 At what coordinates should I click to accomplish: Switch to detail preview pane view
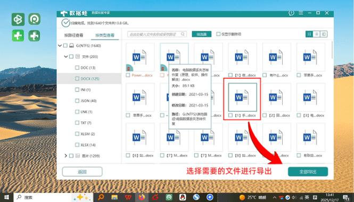coord(324,34)
